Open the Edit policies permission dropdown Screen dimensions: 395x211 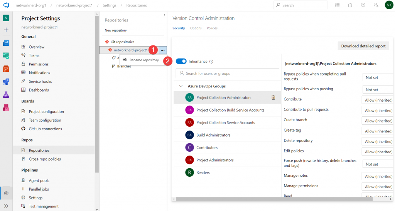coord(378,152)
